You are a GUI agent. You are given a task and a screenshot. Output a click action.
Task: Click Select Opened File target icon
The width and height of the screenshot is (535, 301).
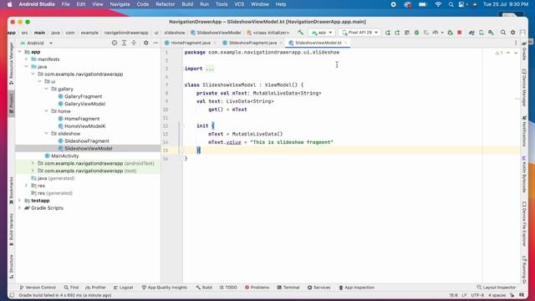tap(115, 43)
